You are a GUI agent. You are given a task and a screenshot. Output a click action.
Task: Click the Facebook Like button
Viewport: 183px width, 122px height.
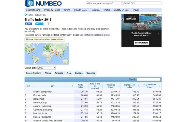click(28, 24)
